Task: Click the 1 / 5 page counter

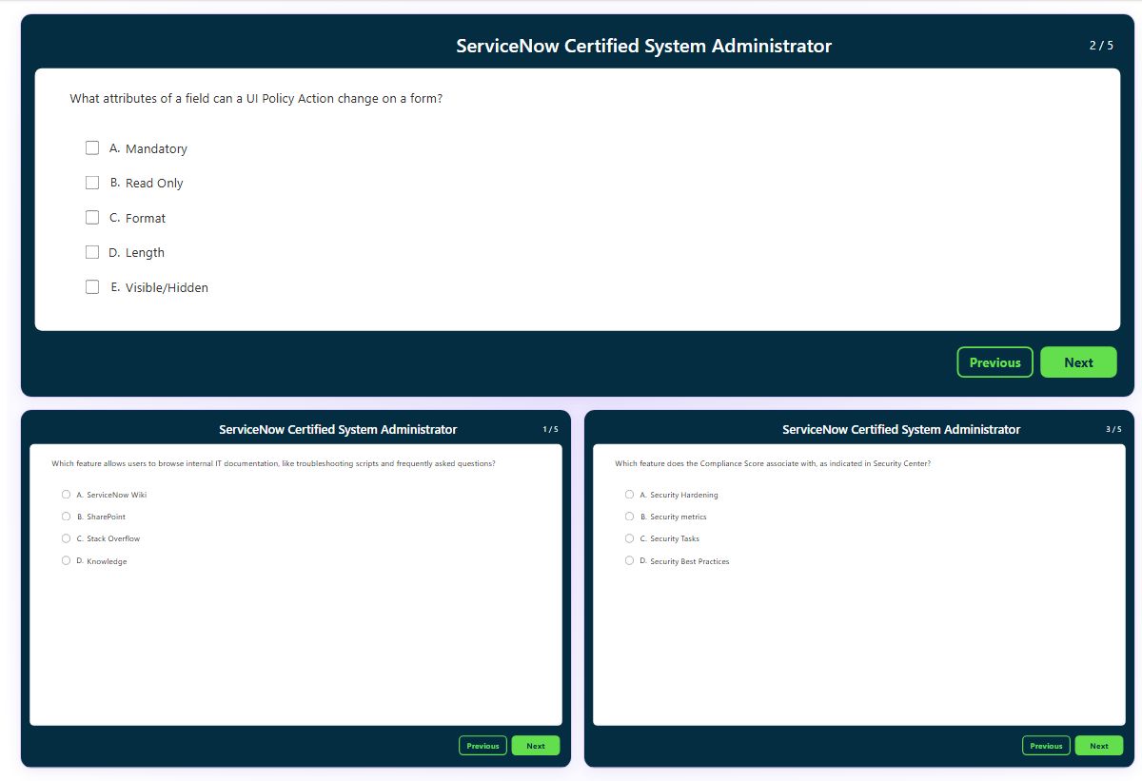Action: [551, 429]
